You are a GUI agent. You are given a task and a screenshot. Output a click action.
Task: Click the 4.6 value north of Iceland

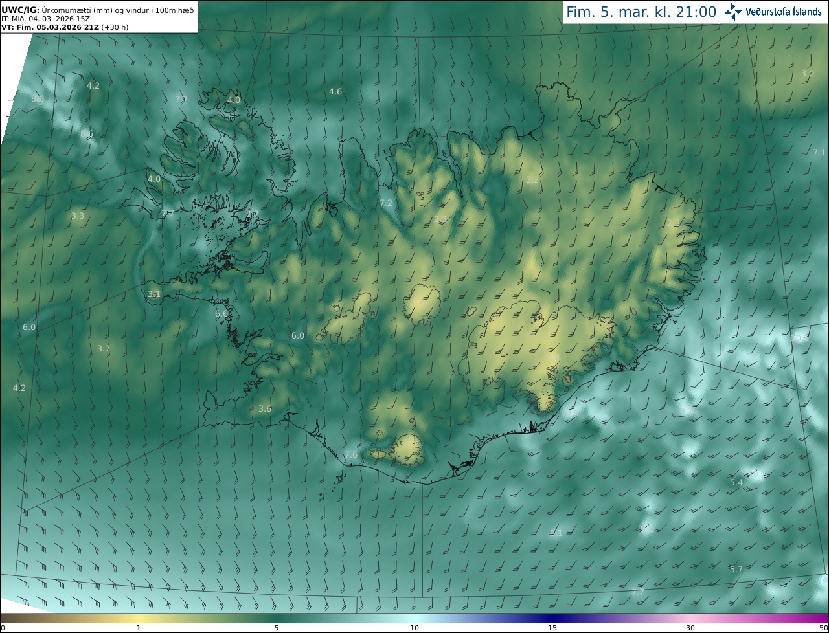[335, 92]
